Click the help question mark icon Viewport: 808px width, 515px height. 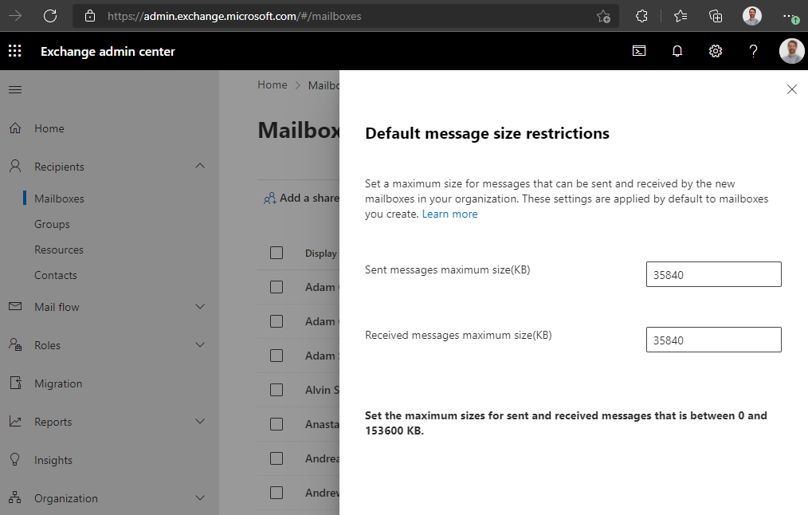[x=753, y=51]
